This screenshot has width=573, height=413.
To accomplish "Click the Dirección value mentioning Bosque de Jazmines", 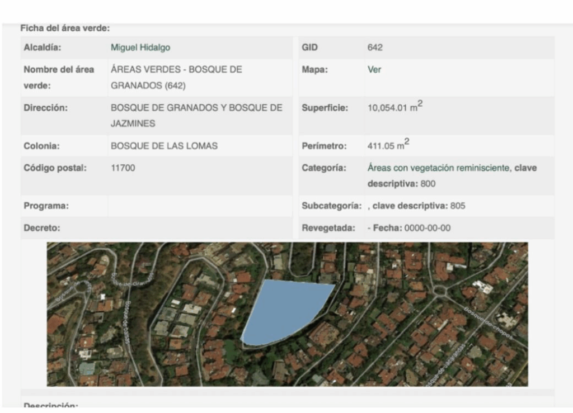I will coord(196,115).
